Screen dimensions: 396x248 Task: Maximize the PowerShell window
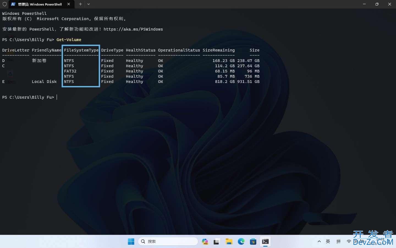click(x=377, y=4)
